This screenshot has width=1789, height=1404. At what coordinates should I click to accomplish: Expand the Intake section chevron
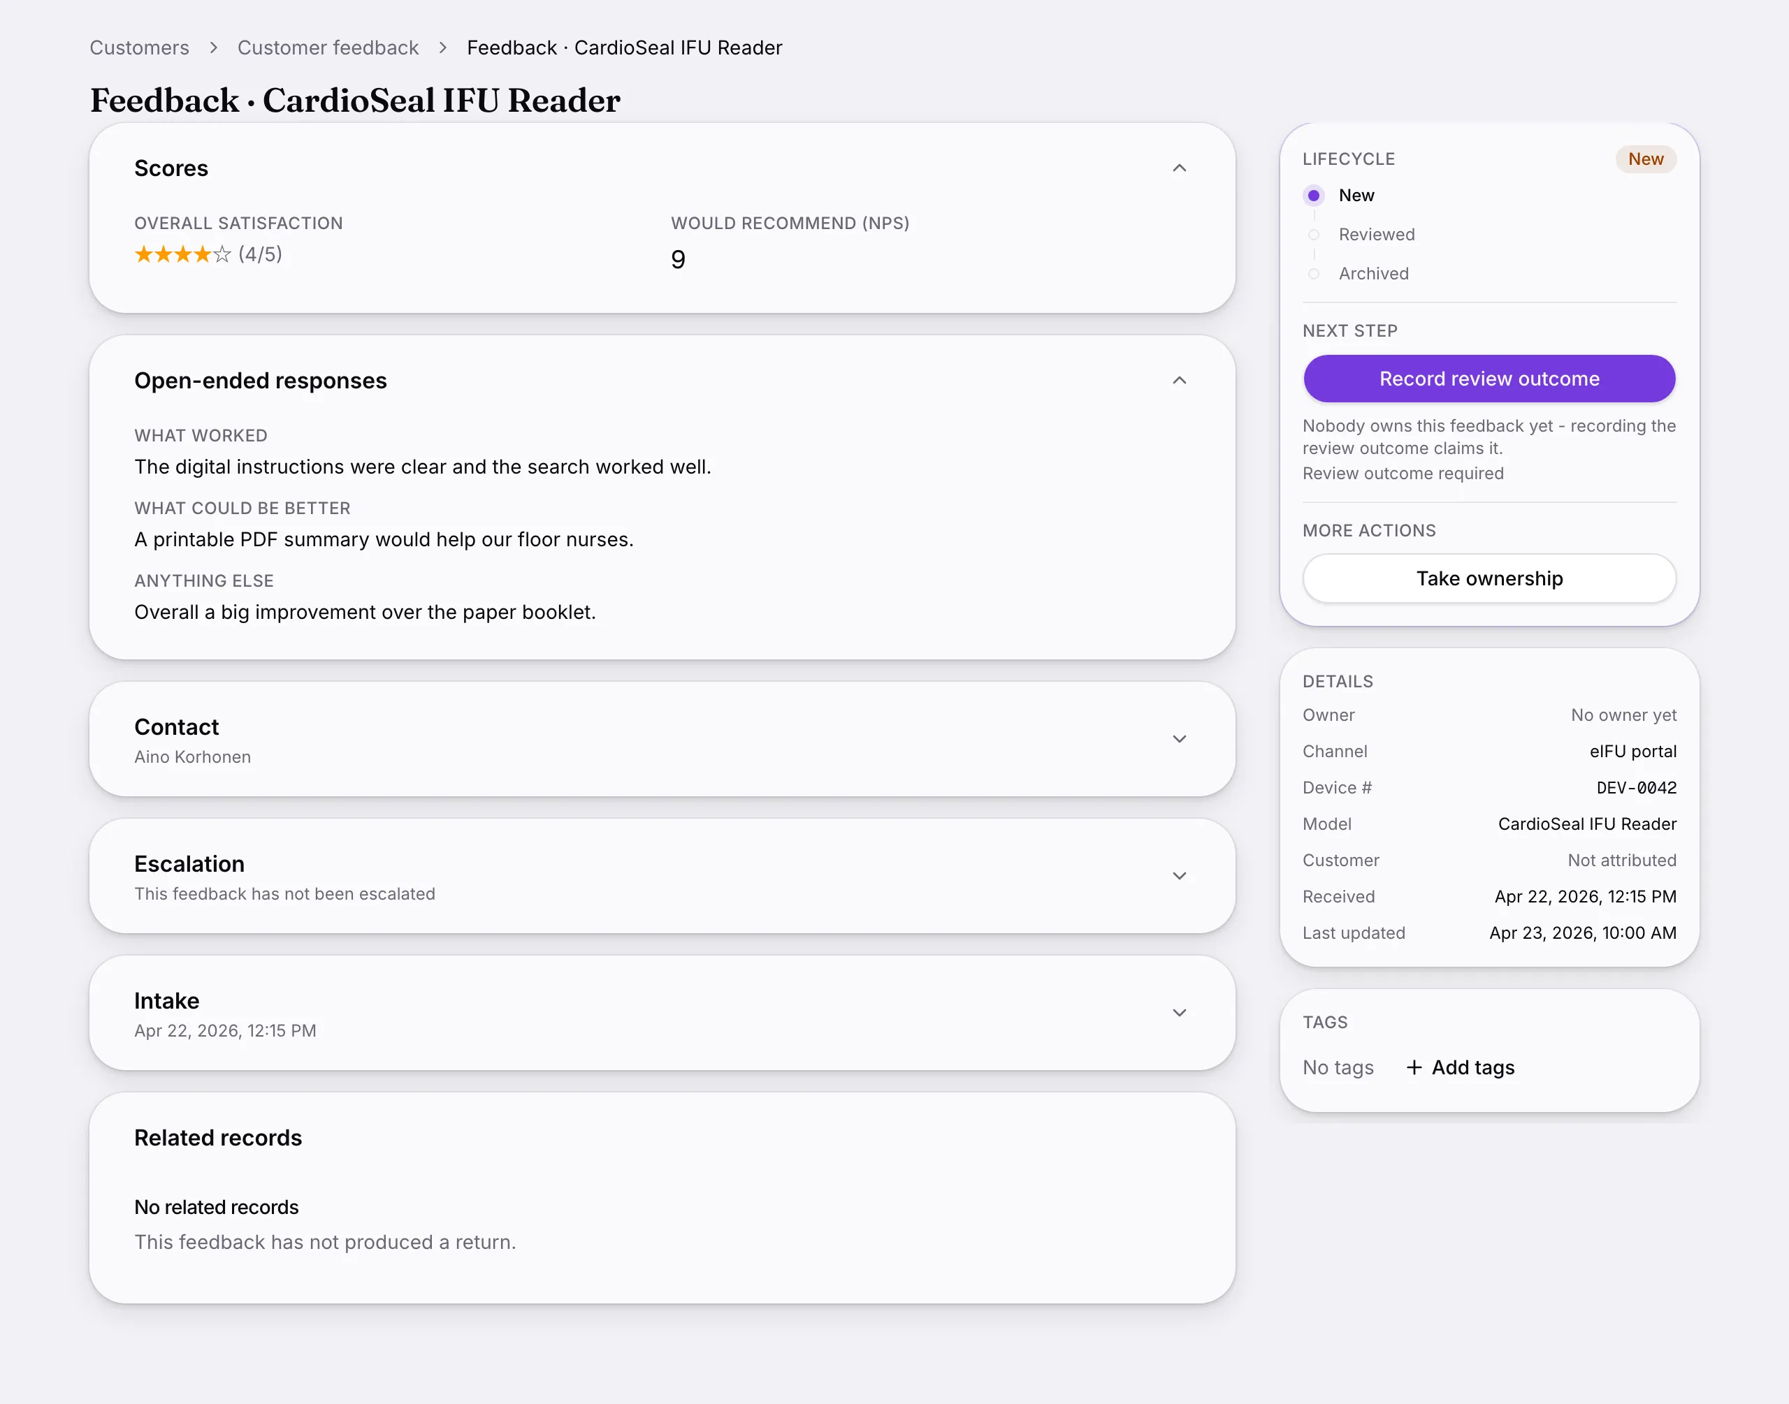(1179, 1013)
